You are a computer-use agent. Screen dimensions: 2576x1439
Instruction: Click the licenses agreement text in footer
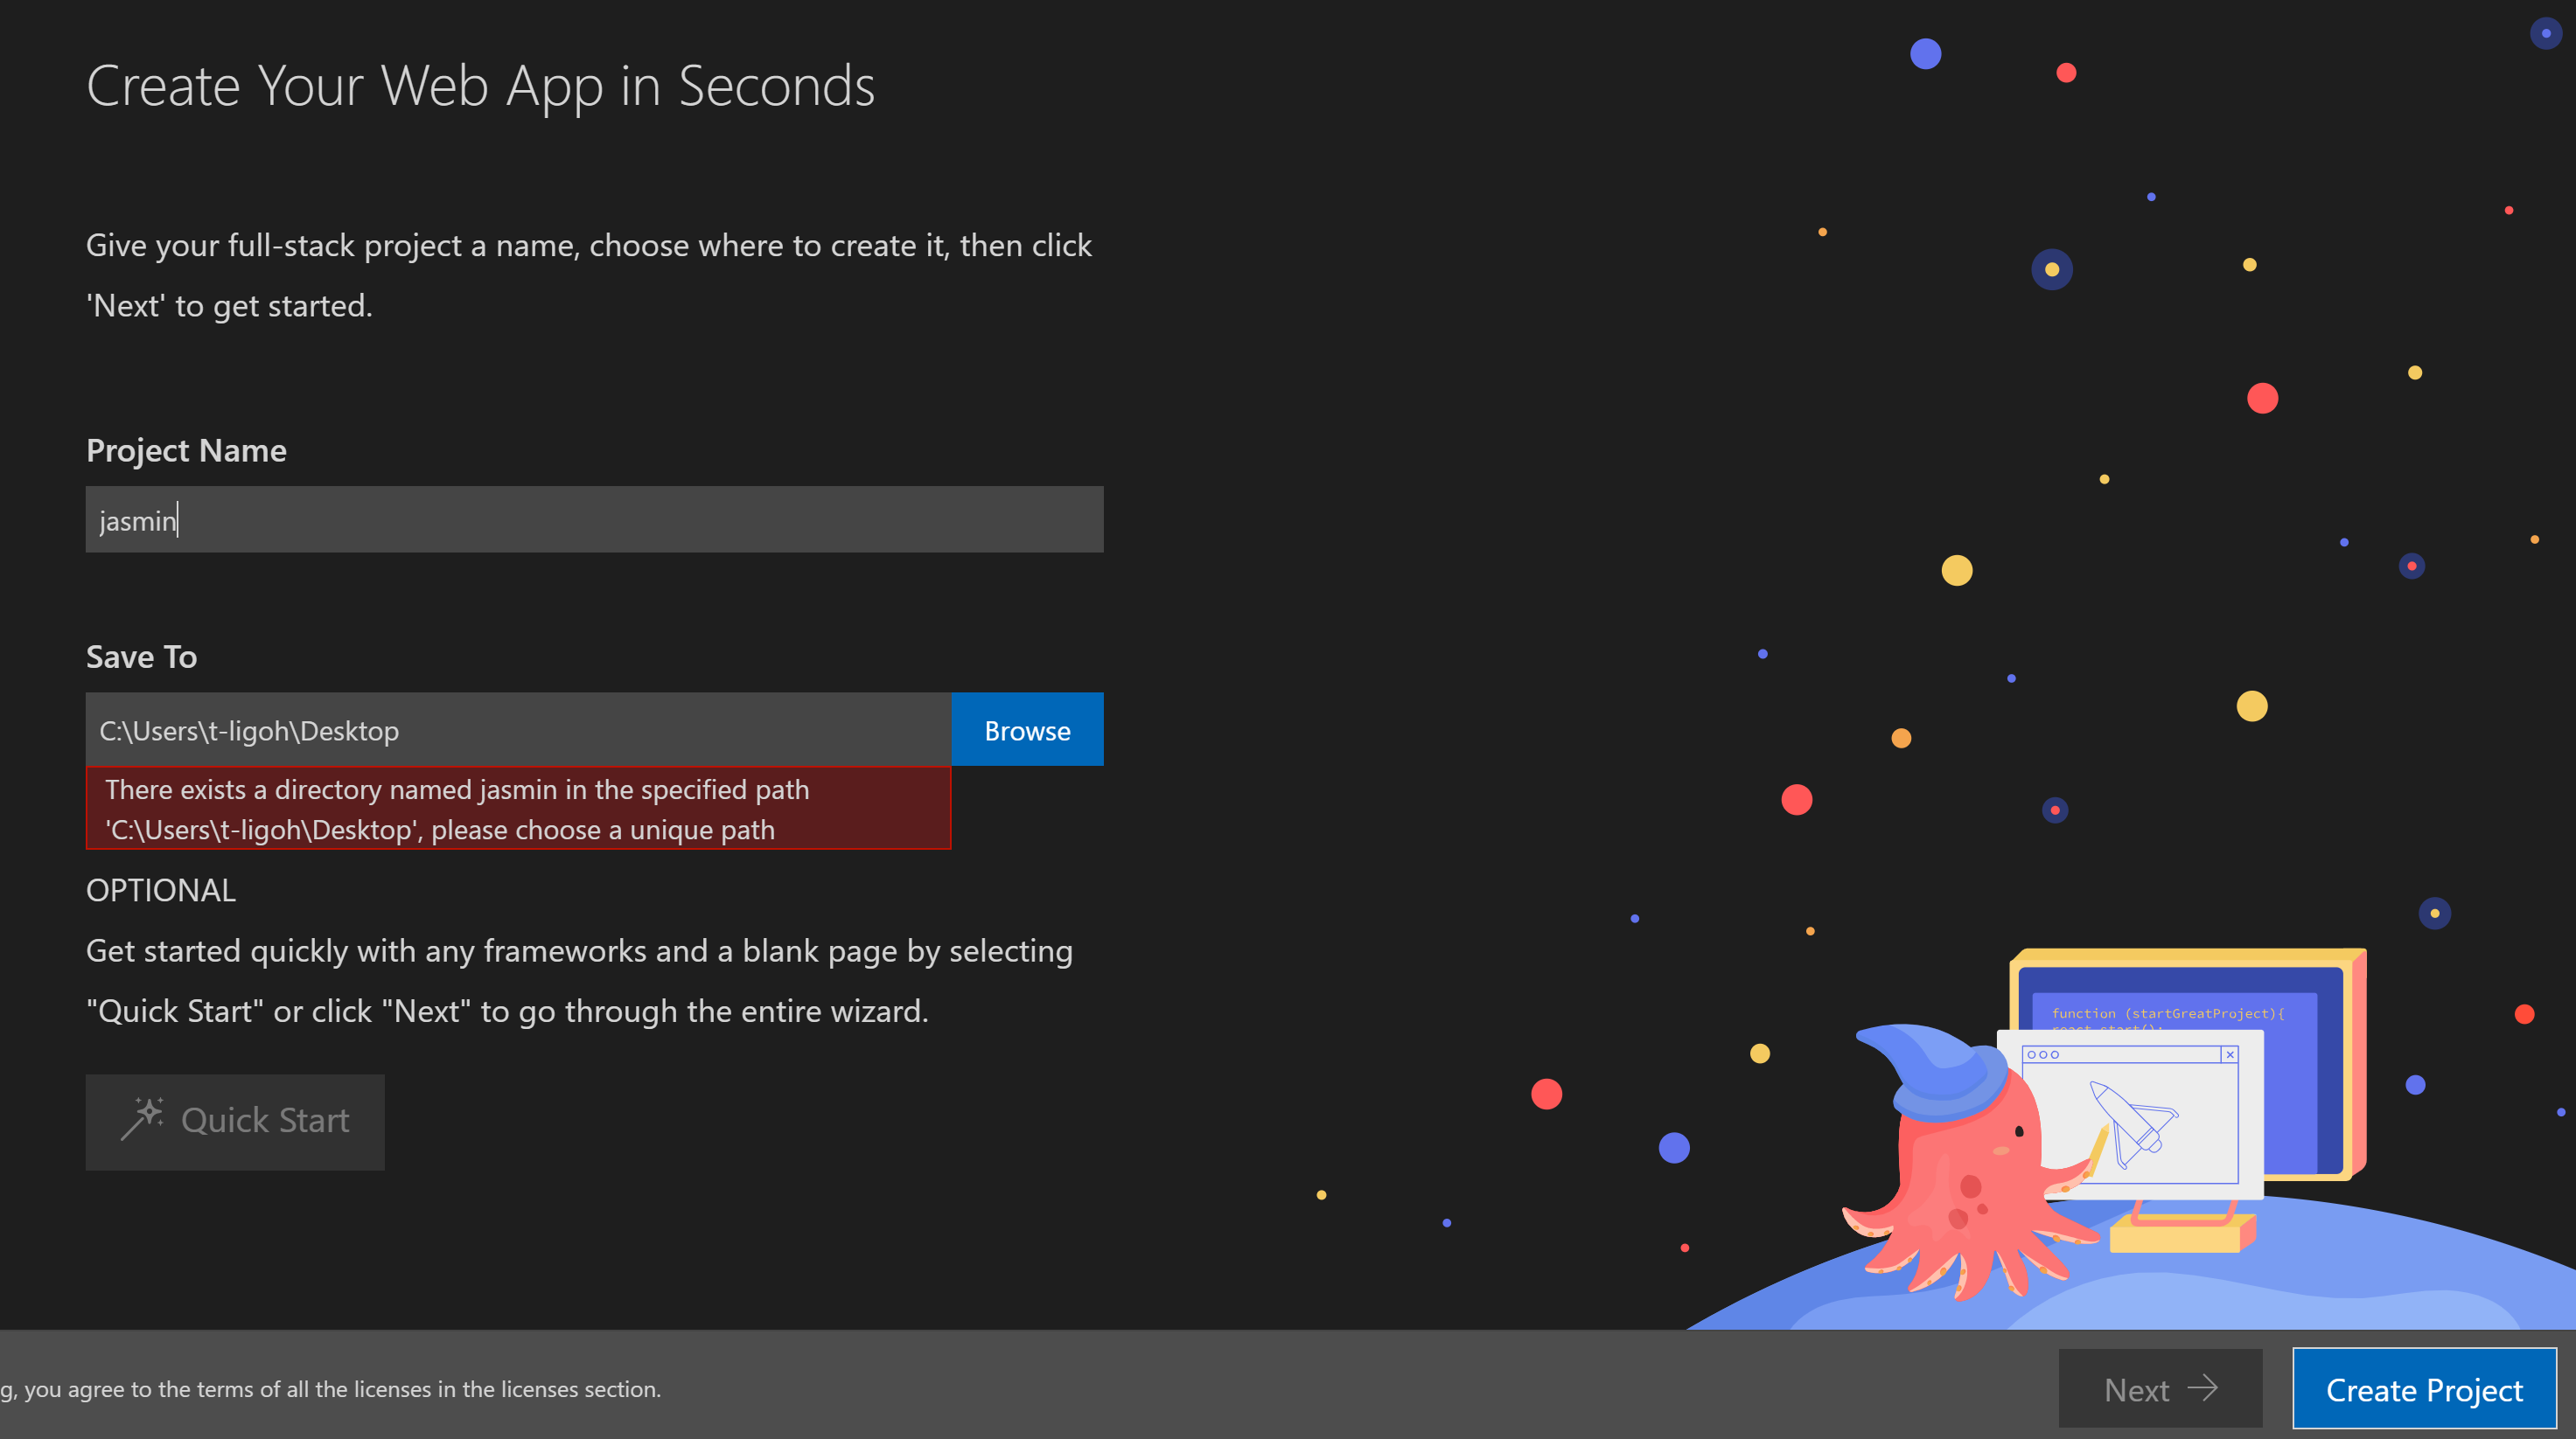[x=331, y=1389]
